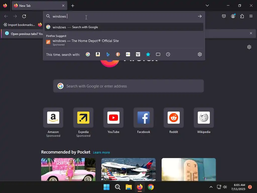Search history using the clock icon
The image size is (257, 193).
(x=168, y=54)
